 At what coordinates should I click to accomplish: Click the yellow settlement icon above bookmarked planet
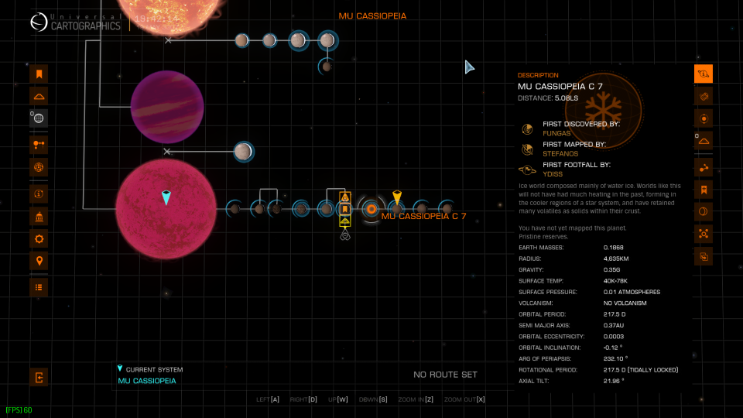[345, 197]
